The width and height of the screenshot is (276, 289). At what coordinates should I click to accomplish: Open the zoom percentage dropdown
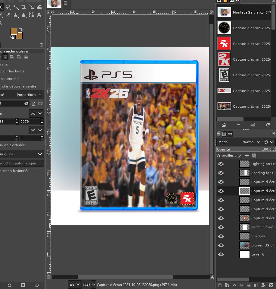tap(93, 284)
